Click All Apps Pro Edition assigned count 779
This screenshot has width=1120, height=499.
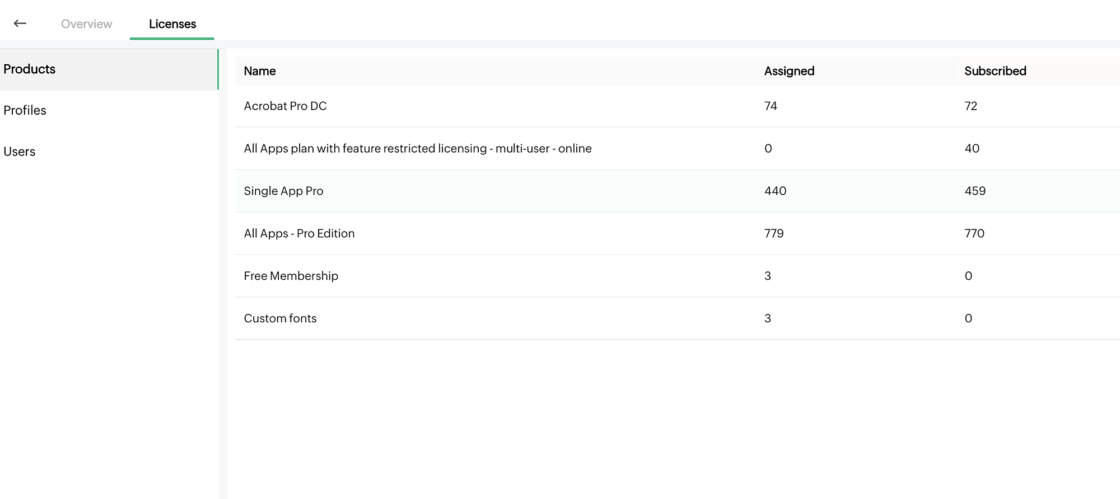click(x=774, y=234)
